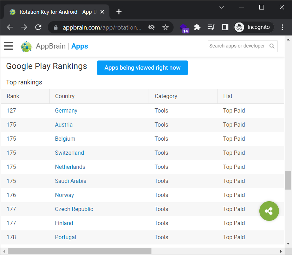
Task: Open the Portugal country link
Action: coord(66,237)
